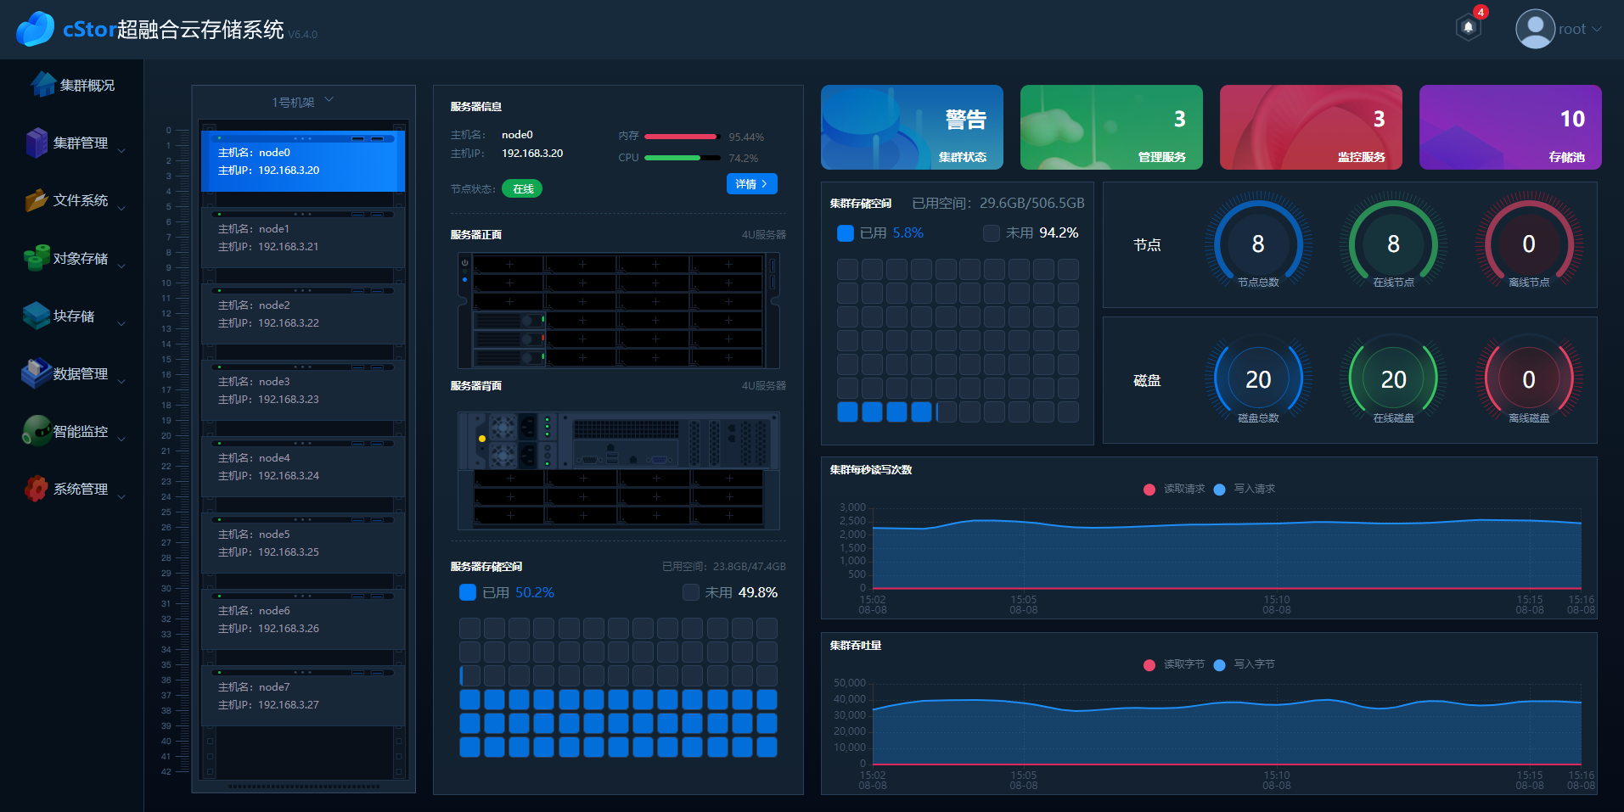
Task: Click the 智能监控 camera icon
Action: click(37, 431)
